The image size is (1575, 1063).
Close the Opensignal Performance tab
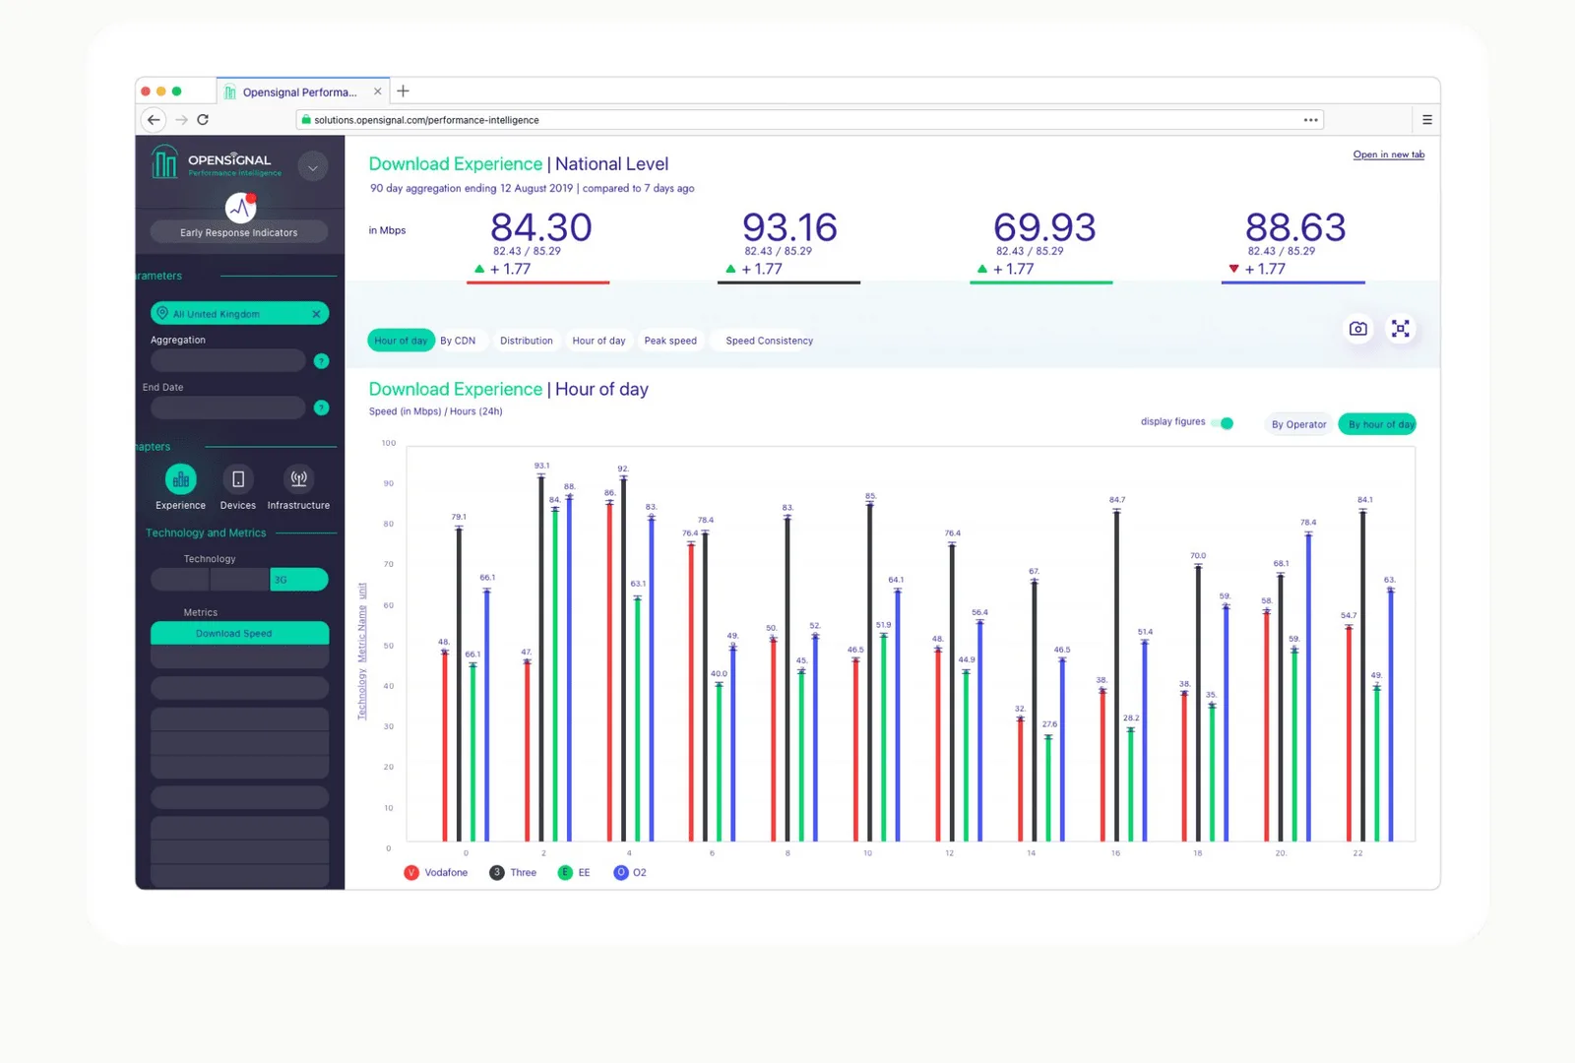click(377, 92)
